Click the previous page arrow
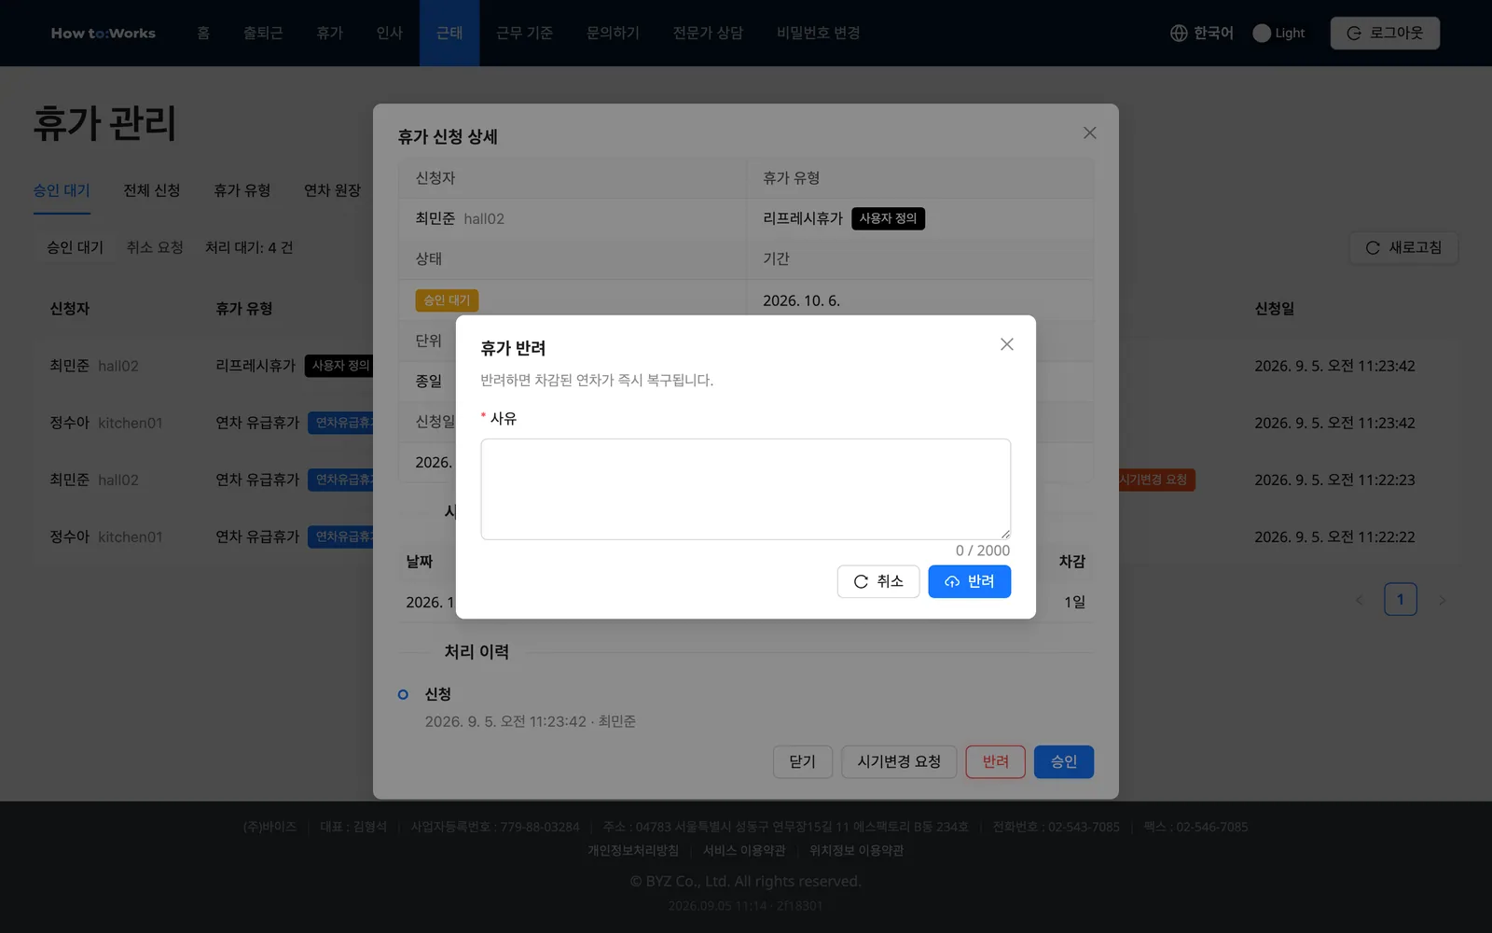The image size is (1492, 933). pyautogui.click(x=1359, y=600)
